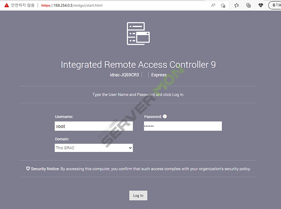Click the Log In button

pyautogui.click(x=138, y=195)
